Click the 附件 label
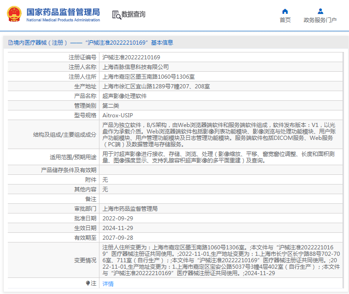Image resolution: width=349 pixels, height=294 pixels. (x=91, y=180)
